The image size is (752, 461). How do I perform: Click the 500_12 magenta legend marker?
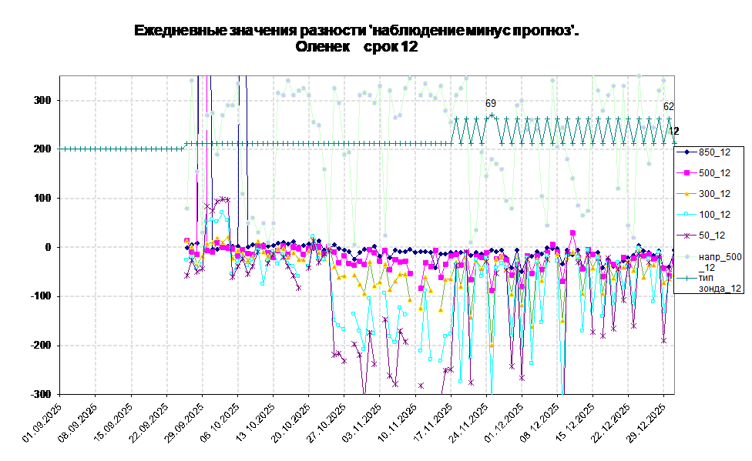(687, 173)
